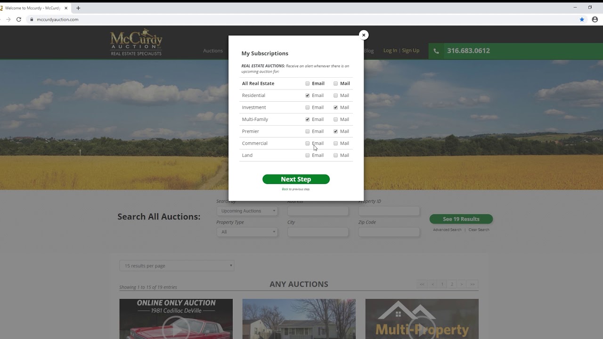Go to previous results page
The image size is (603, 339).
(432, 284)
